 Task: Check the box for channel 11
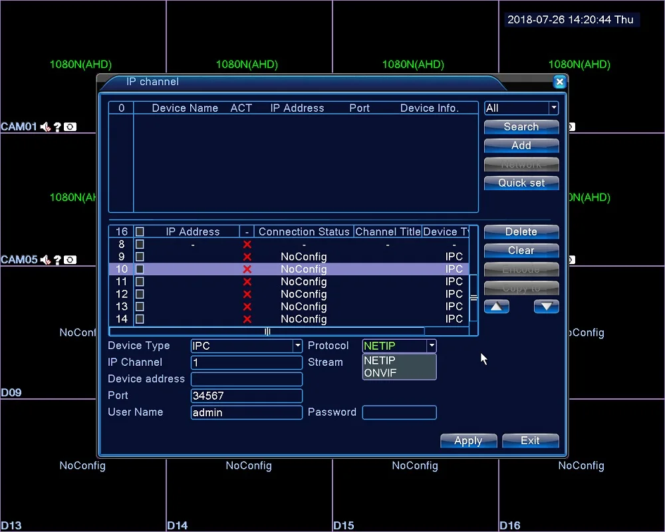pos(140,282)
